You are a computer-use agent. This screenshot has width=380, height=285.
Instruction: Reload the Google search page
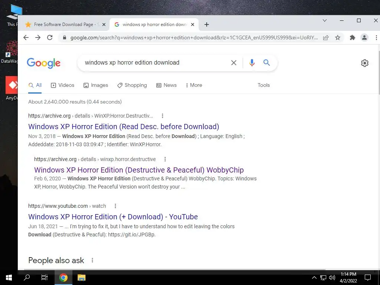(x=50, y=37)
